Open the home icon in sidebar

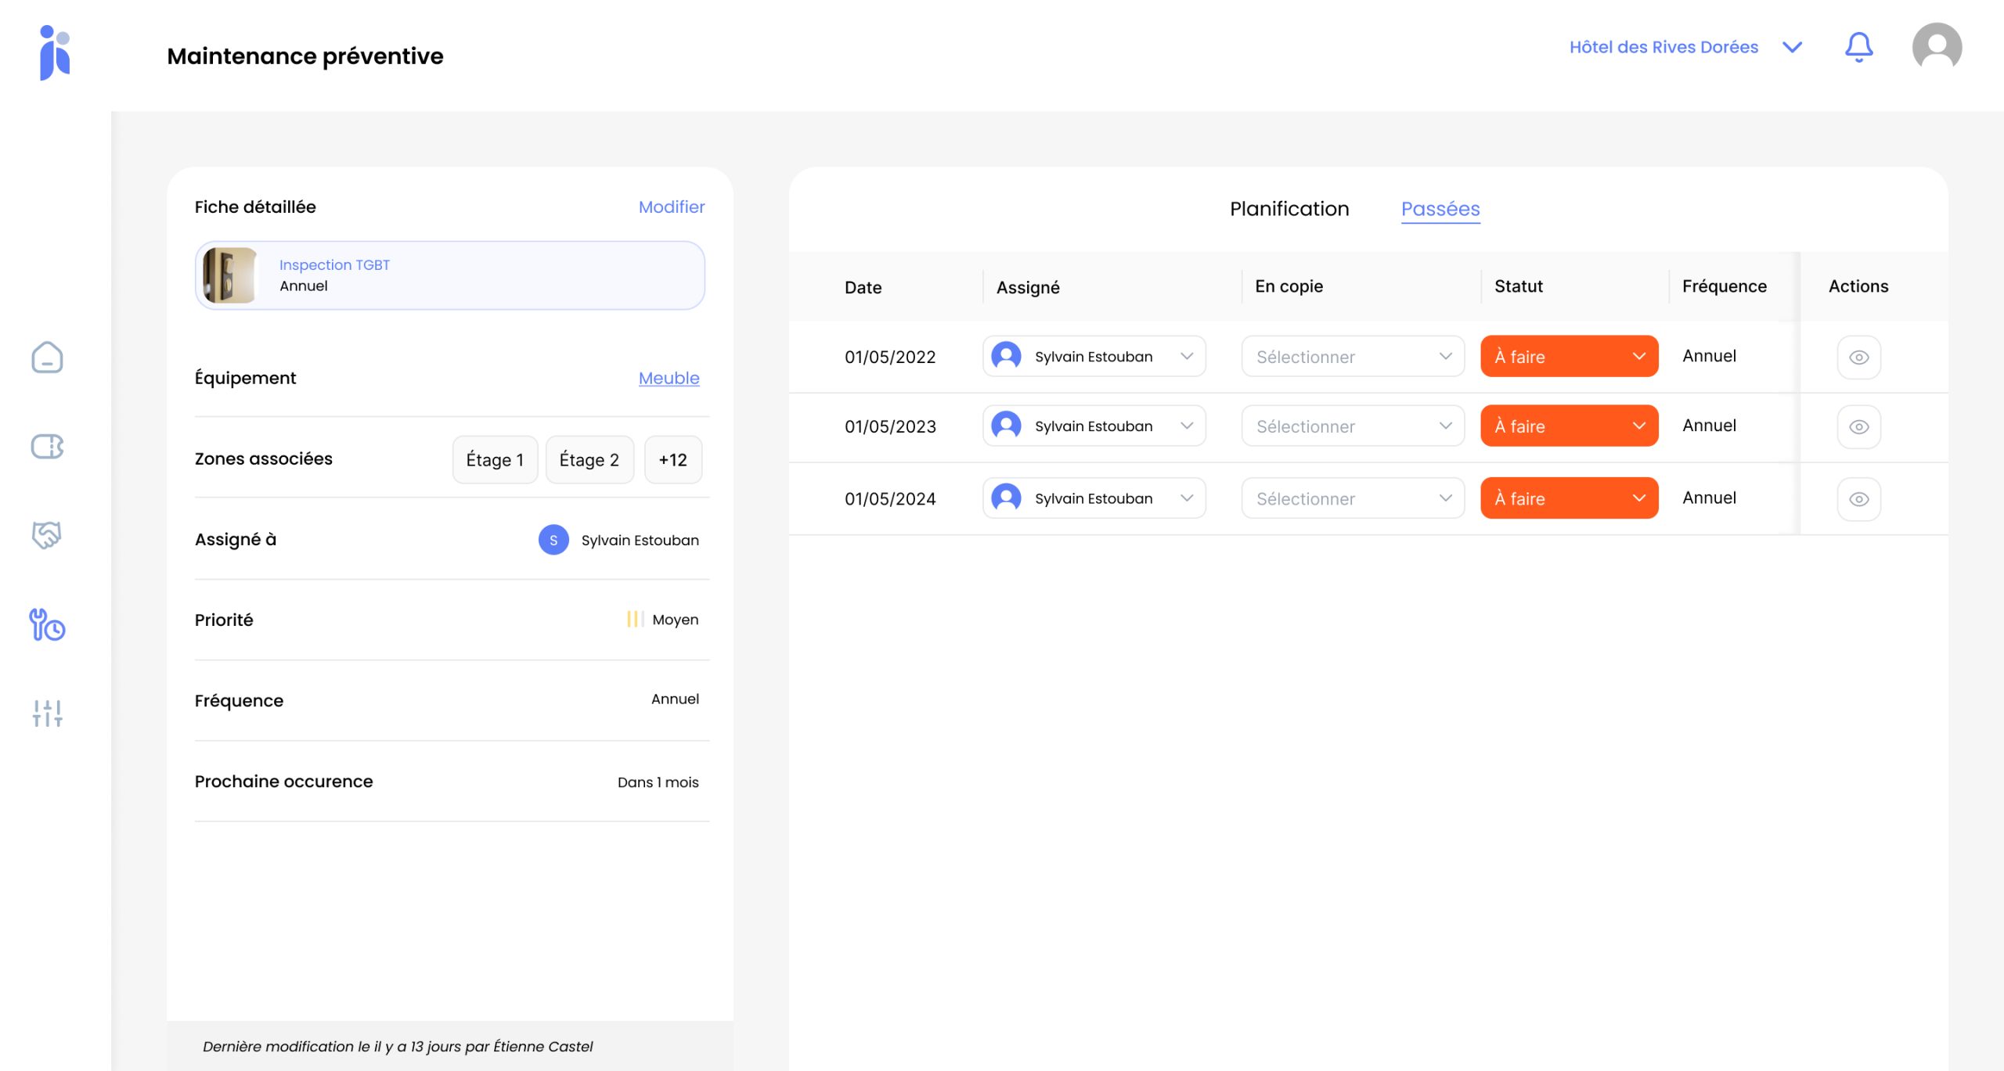(x=47, y=358)
